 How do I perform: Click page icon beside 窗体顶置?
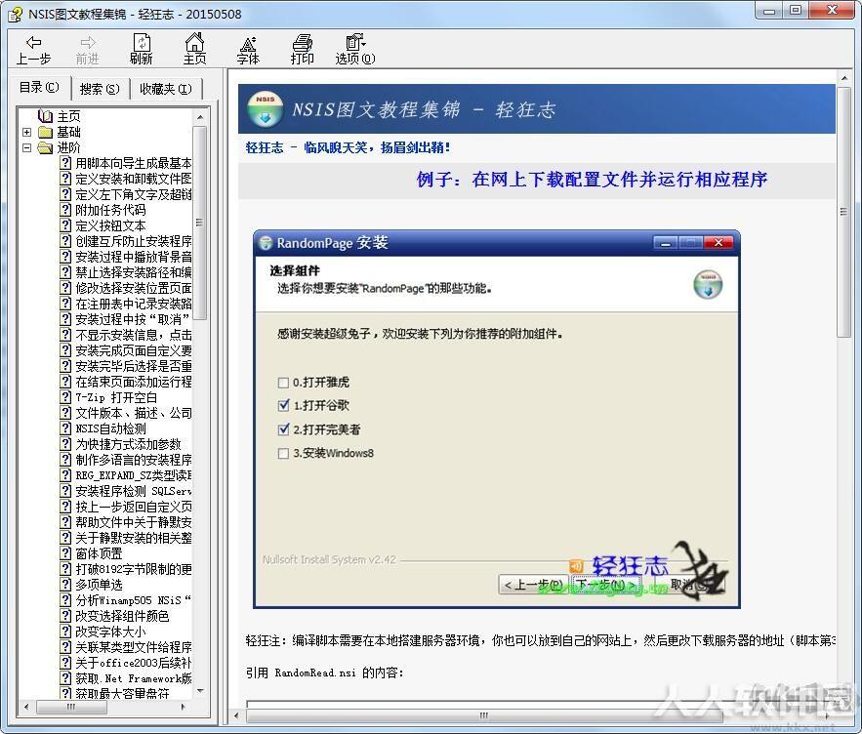[x=66, y=553]
